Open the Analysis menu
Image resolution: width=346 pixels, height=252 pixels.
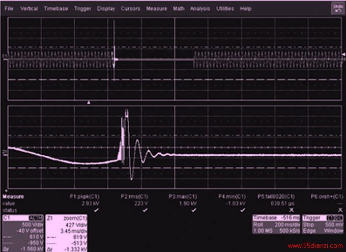click(x=200, y=9)
